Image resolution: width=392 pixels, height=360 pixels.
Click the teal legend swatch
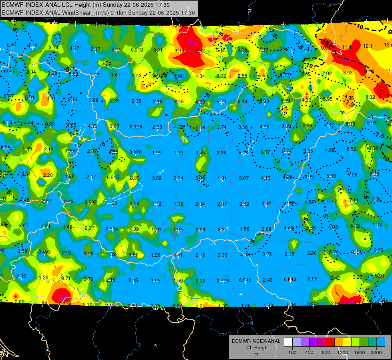(372, 342)
